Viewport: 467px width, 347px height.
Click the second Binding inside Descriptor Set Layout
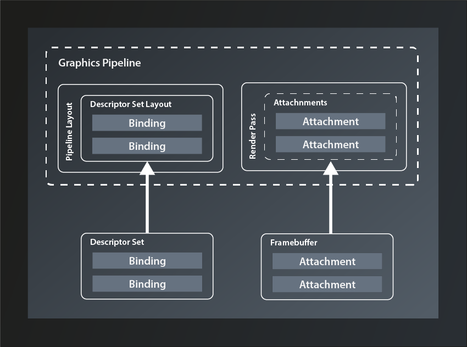tap(147, 146)
